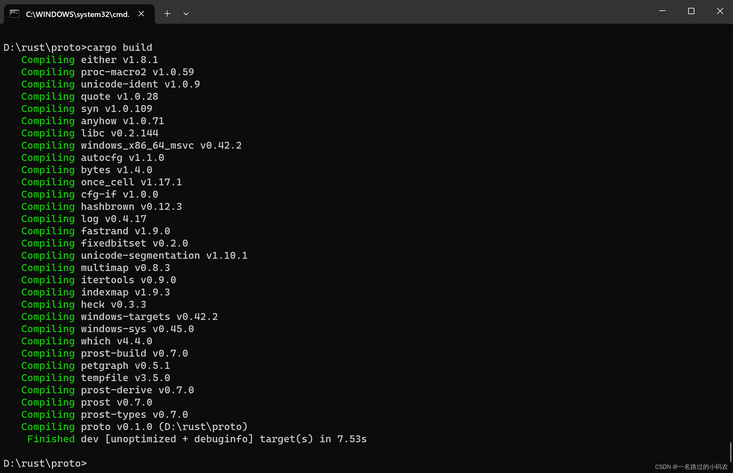Close the cmd terminal tab
This screenshot has height=473, width=733.
click(141, 13)
